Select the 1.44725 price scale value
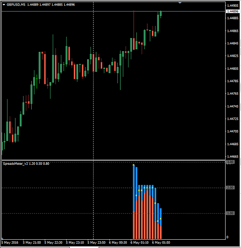241x248 pixels. point(233,119)
